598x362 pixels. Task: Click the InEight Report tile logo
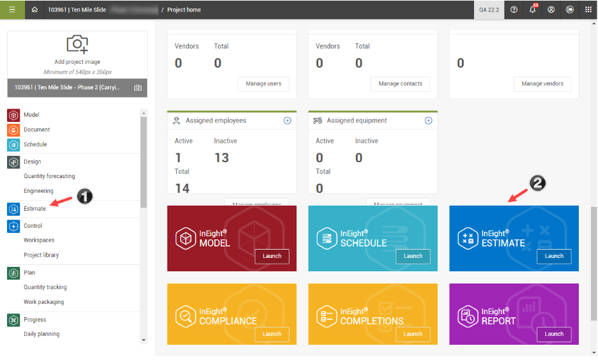(x=468, y=316)
